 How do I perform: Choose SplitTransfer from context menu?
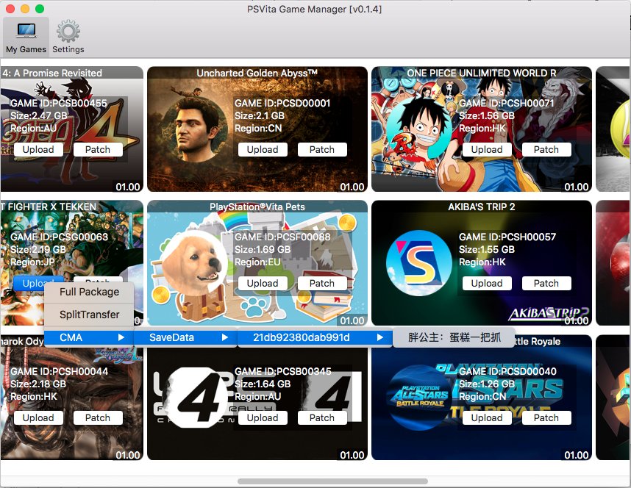coord(89,315)
